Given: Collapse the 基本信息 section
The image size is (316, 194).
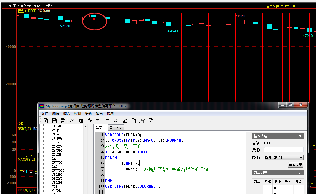Looking at the screenshot, I should tap(300, 136).
